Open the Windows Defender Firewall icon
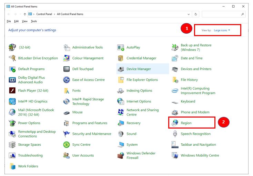 coord(121,155)
